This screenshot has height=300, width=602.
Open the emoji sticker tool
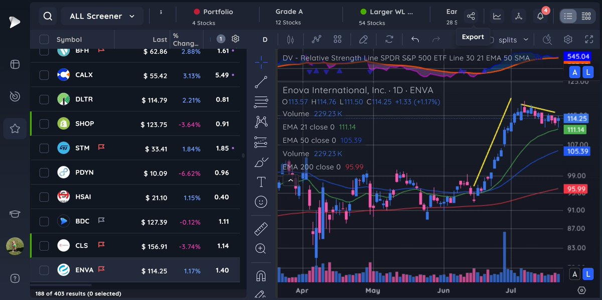[x=261, y=202]
